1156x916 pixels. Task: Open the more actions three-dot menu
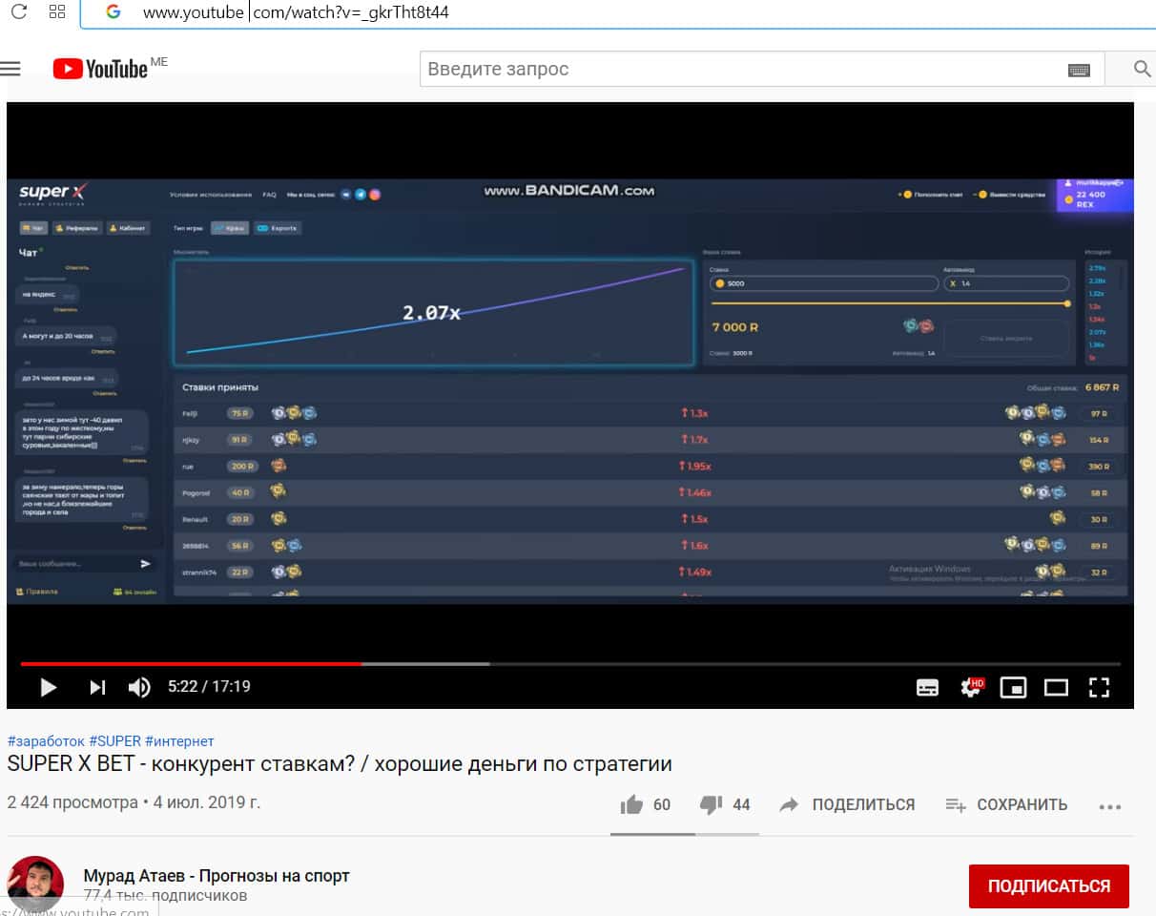point(1109,806)
